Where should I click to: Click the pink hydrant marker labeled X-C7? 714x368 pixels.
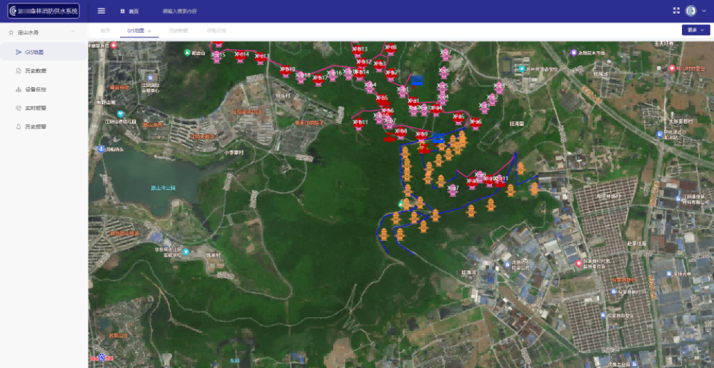click(x=453, y=189)
